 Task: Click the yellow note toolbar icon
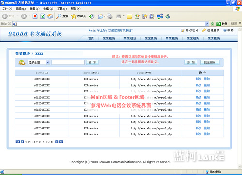[x=129, y=16]
